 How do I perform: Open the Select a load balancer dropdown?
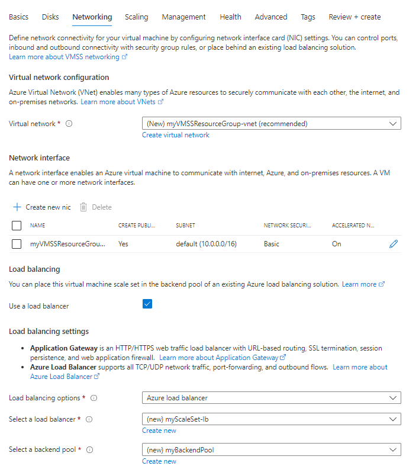271,419
